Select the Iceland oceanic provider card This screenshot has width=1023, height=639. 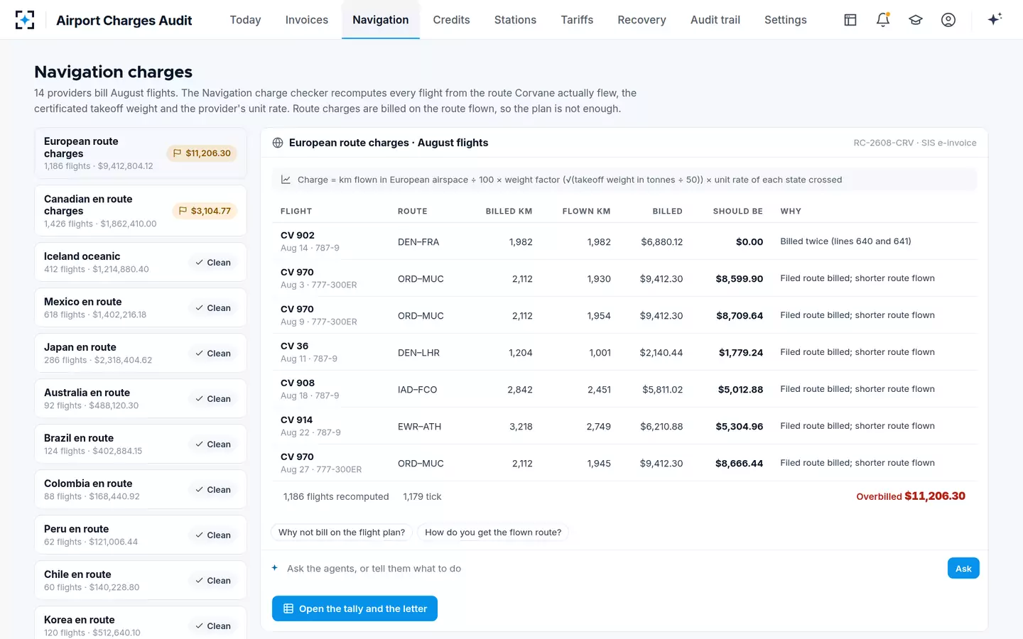click(141, 262)
